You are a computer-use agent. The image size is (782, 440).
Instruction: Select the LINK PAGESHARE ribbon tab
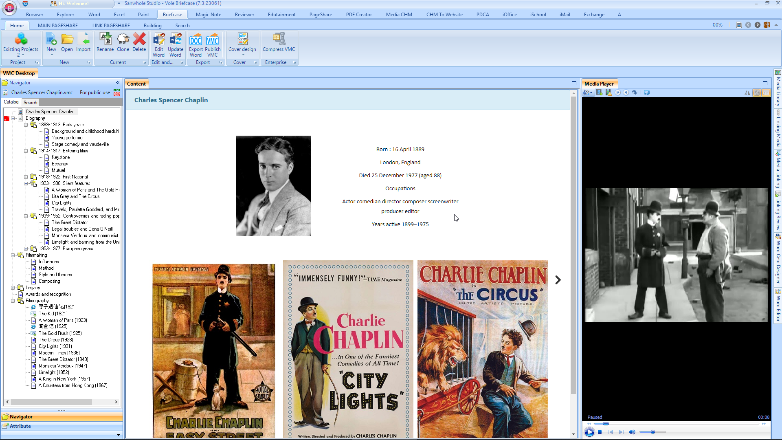point(111,26)
